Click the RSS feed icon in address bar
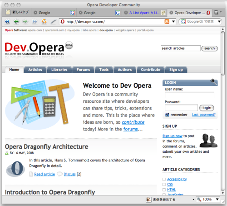The image size is (227, 206). coord(167,21)
